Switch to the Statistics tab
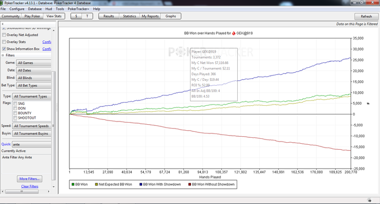Screen dimensions: 380x204 click(x=129, y=16)
